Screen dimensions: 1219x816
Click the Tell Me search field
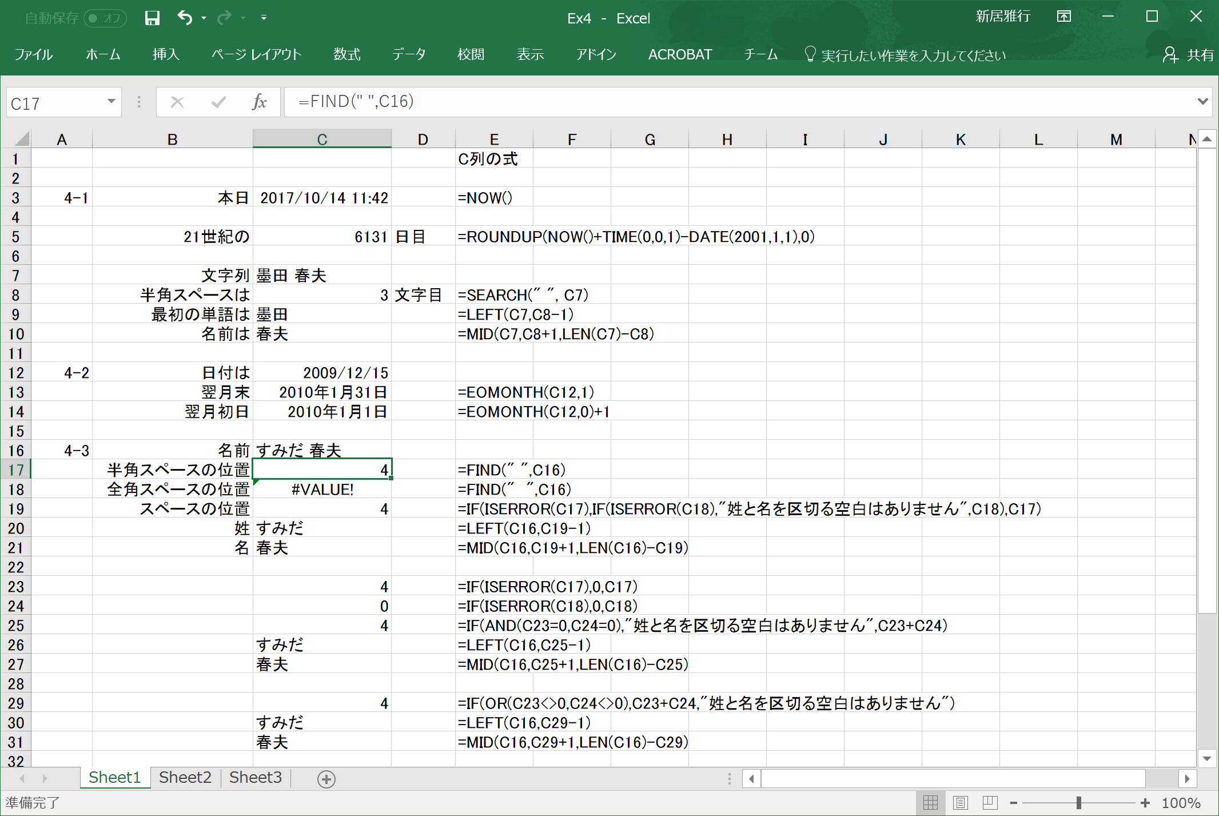913,55
